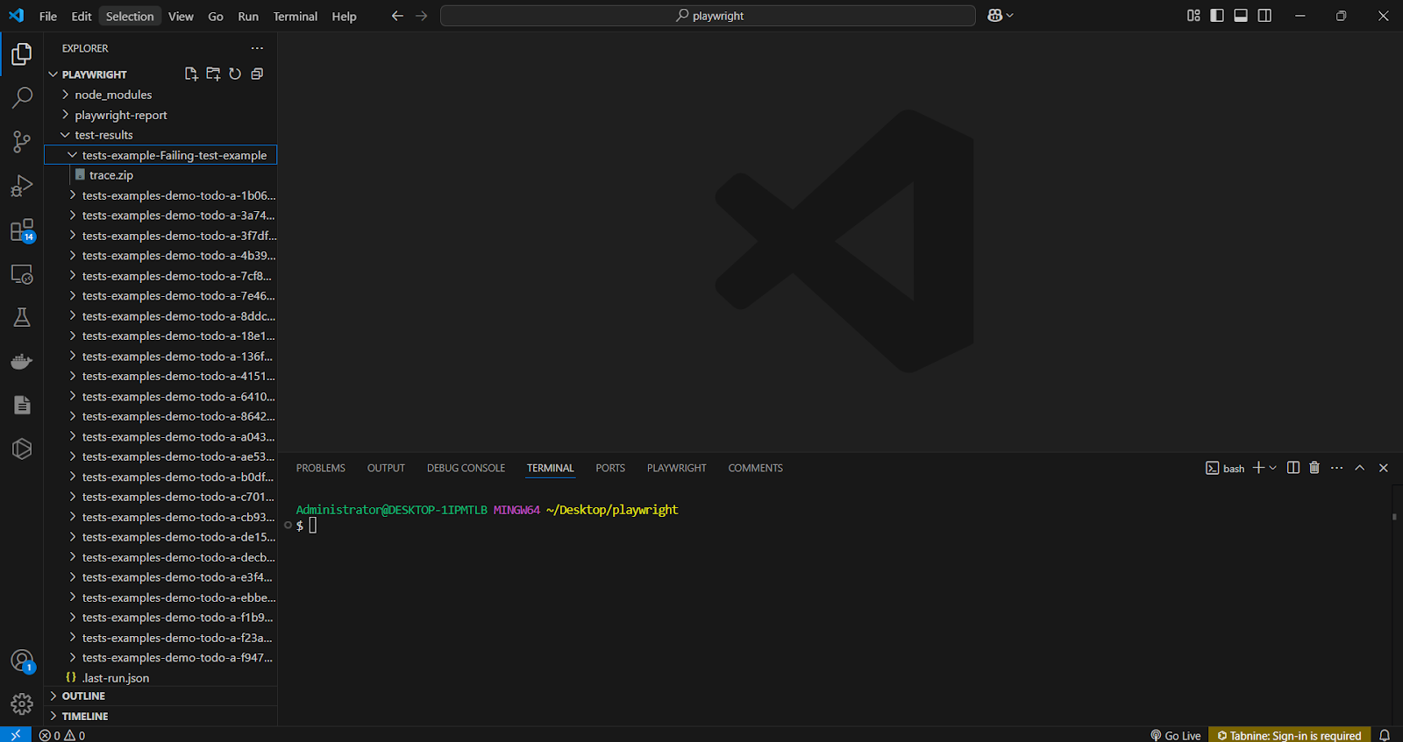The height and width of the screenshot is (742, 1403).
Task: Toggle the primary side bar visibility
Action: tap(1217, 16)
